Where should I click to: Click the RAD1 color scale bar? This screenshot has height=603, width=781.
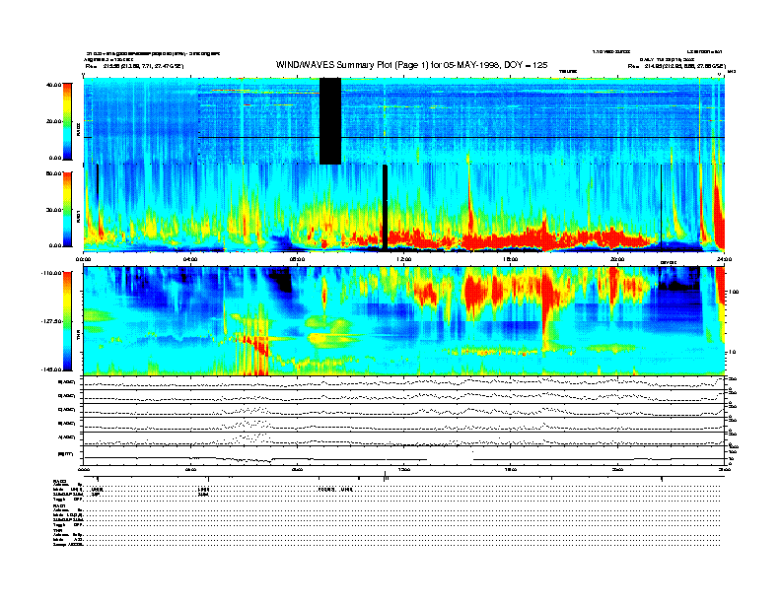point(67,210)
